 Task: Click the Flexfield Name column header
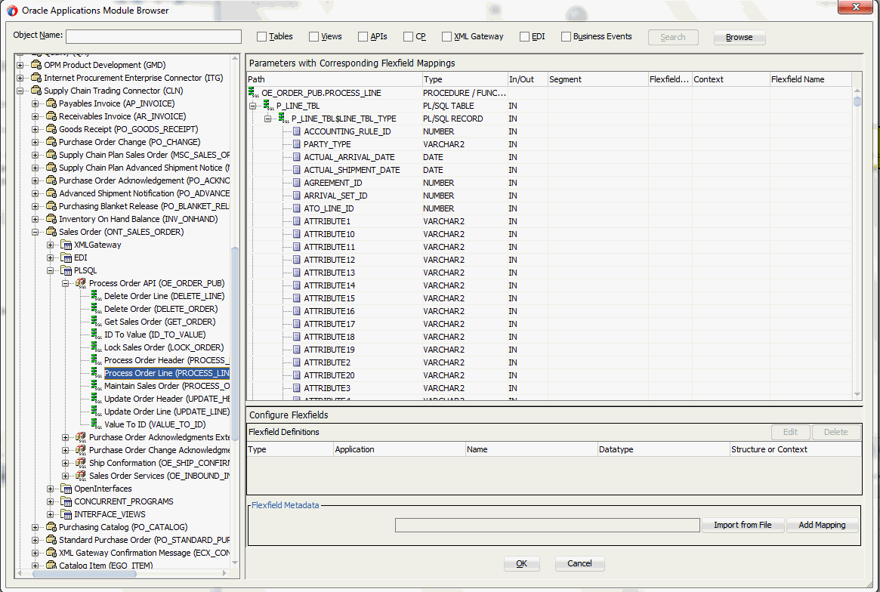pyautogui.click(x=811, y=79)
